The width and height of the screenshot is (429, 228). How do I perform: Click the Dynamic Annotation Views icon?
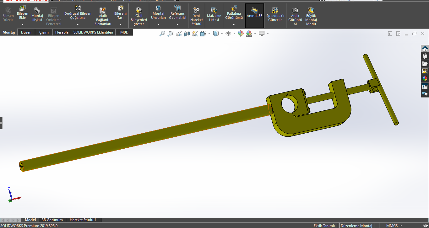[195, 34]
